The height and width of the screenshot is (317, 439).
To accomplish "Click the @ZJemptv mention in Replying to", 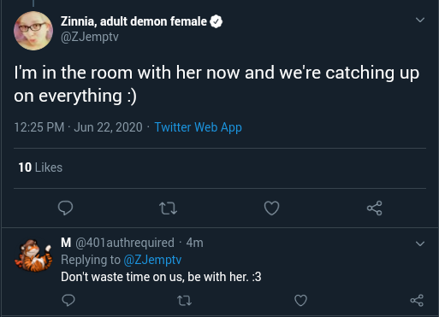I will coord(152,260).
